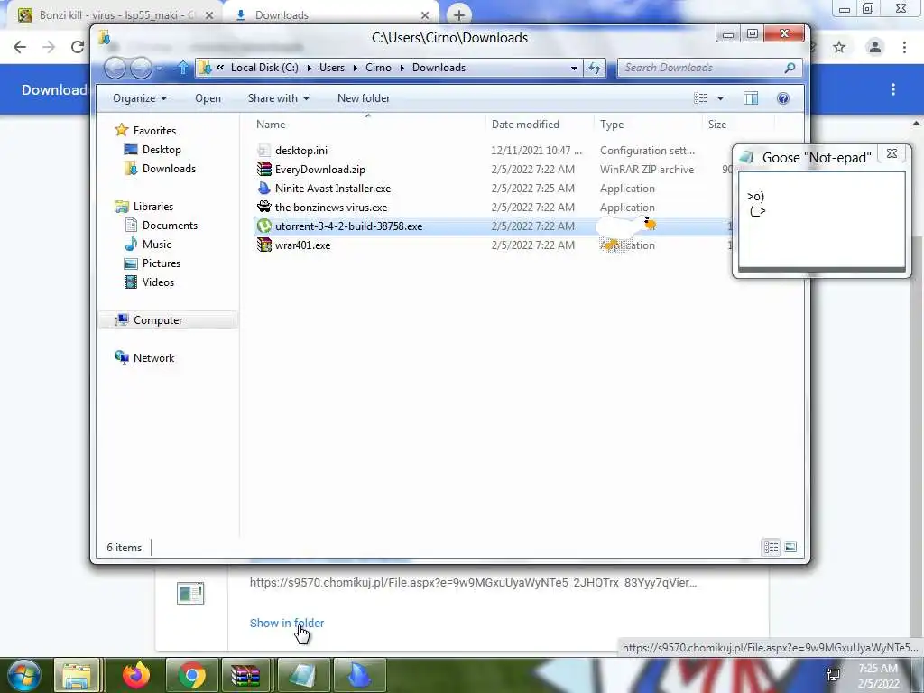Select the EveryDownload.zip archive icon
The image size is (924, 693).
coord(263,169)
